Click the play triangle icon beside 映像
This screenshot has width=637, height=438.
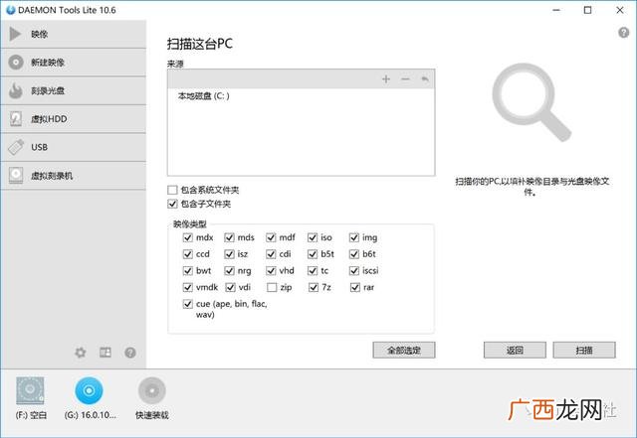16,34
